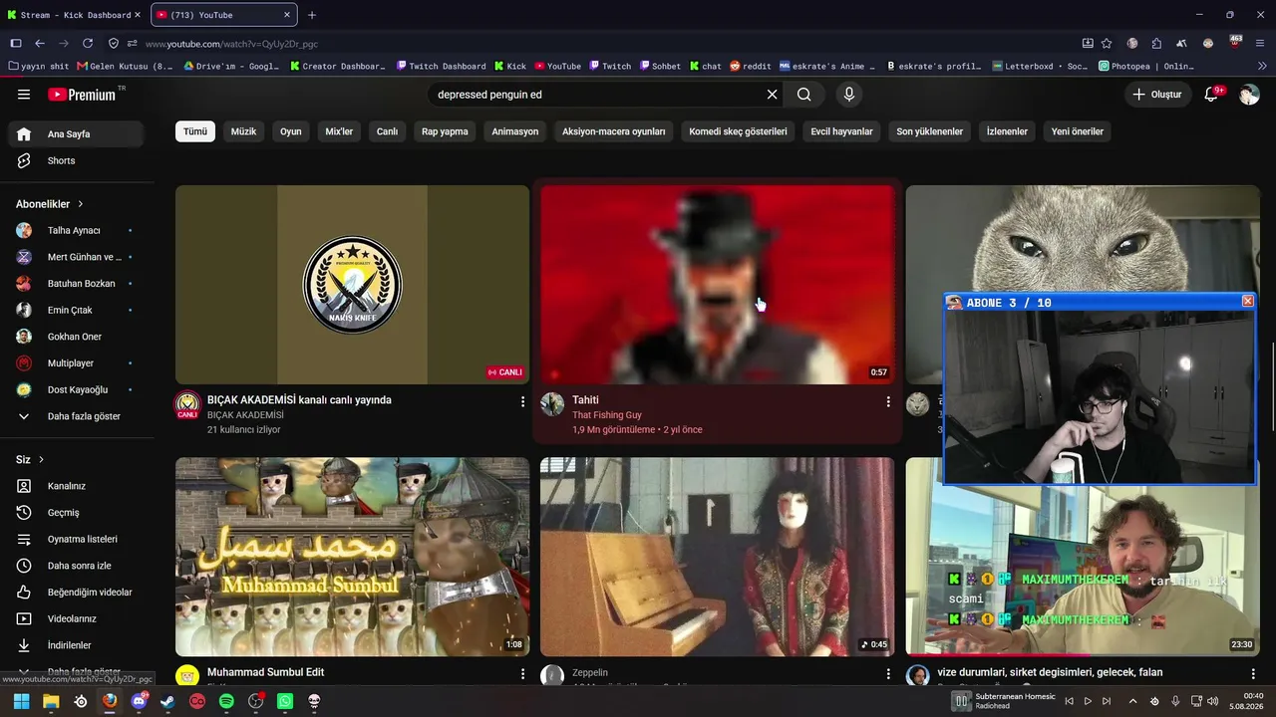Open Steam from the taskbar
The width and height of the screenshot is (1276, 717).
click(x=167, y=701)
